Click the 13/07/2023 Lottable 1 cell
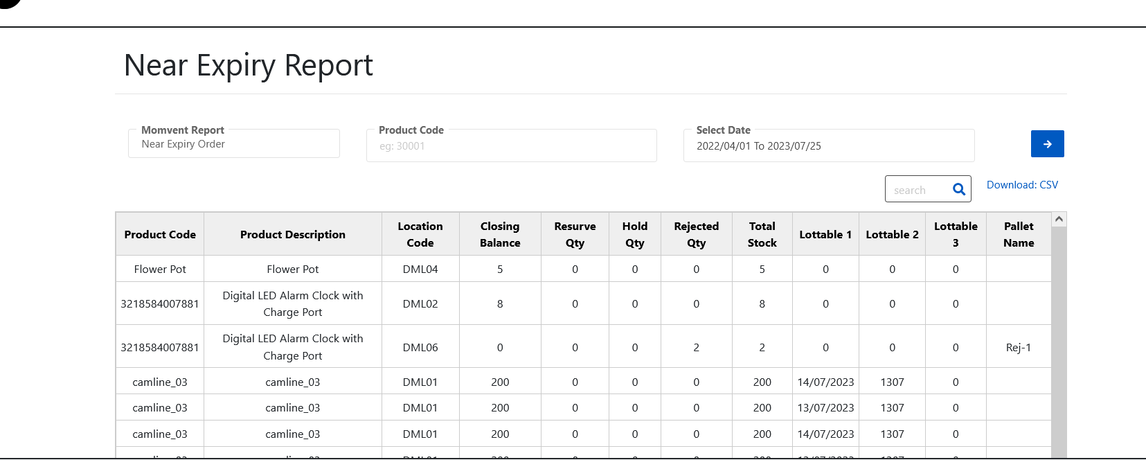Viewport: 1146px width, 460px height. 825,408
